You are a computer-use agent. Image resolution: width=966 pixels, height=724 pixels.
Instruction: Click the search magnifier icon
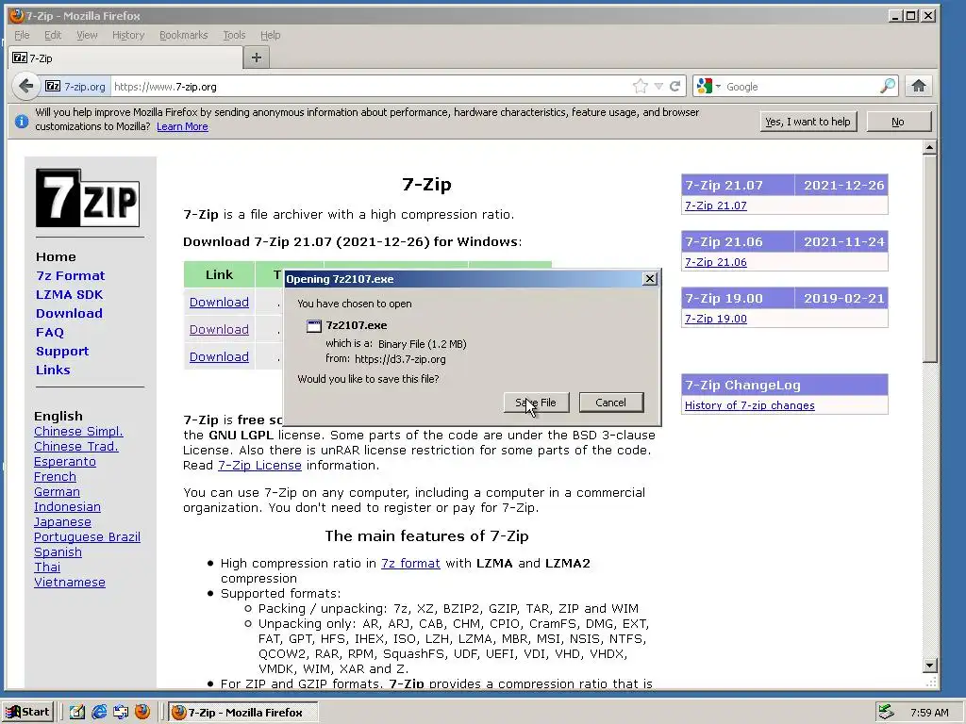click(887, 86)
